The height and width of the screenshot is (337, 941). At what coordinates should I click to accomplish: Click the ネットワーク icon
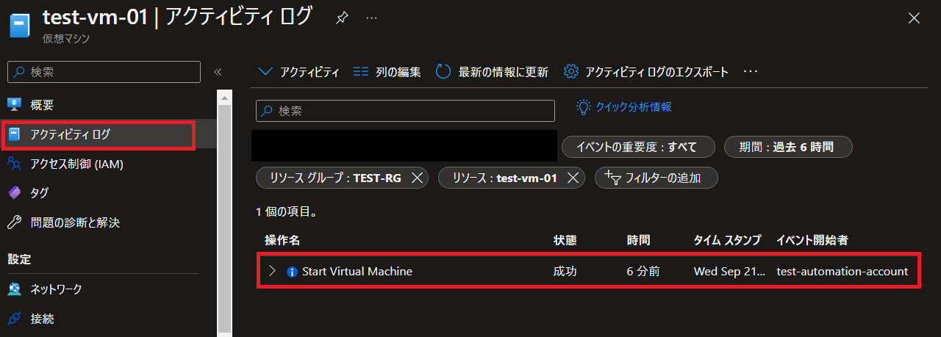15,289
